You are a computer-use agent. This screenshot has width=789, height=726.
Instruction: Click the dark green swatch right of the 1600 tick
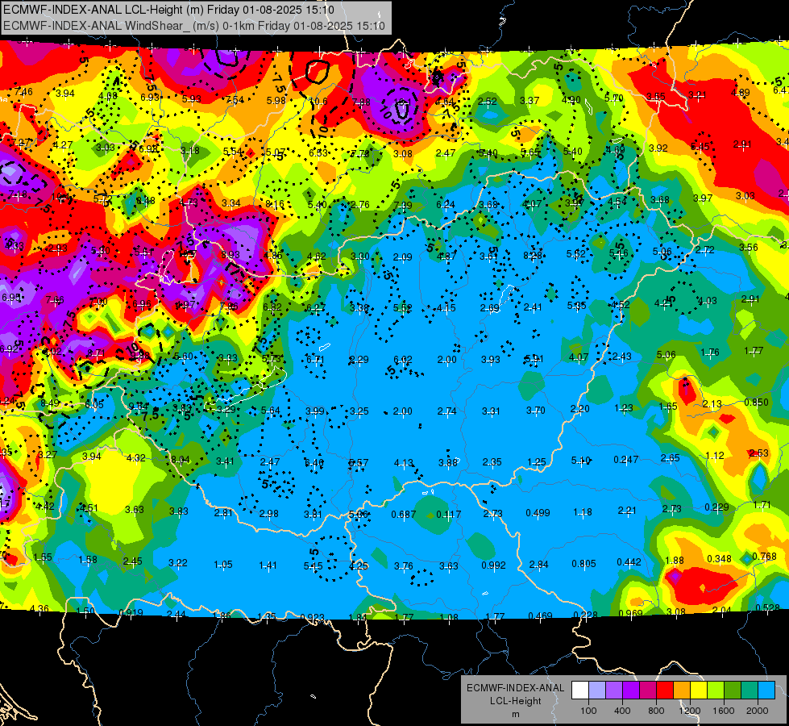733,691
